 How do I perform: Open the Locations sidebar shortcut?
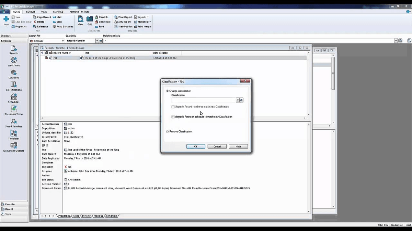[14, 74]
